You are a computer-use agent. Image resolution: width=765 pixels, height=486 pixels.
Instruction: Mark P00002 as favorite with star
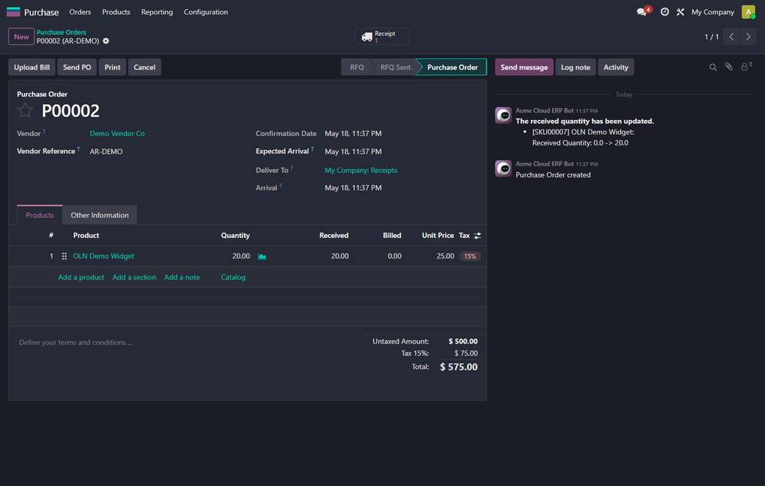[25, 111]
